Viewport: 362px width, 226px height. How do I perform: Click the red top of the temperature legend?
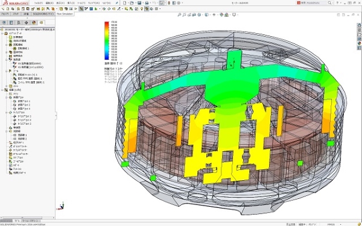pos(107,23)
